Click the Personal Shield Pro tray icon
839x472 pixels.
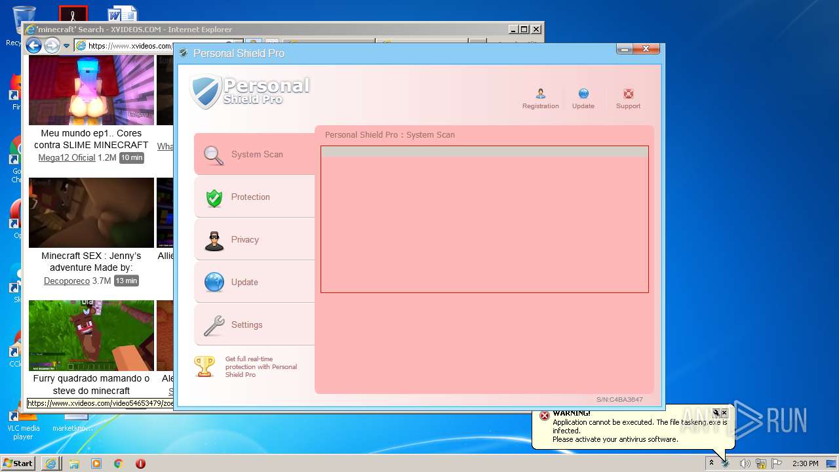(x=726, y=463)
